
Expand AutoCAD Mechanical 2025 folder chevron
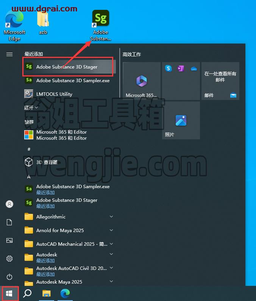(111, 244)
